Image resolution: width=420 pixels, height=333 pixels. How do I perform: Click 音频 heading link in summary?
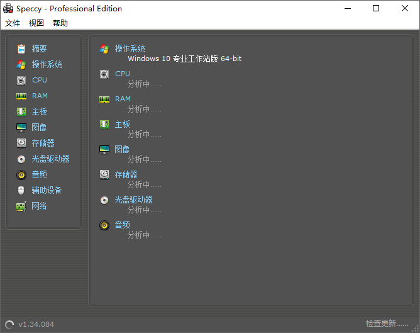(123, 225)
